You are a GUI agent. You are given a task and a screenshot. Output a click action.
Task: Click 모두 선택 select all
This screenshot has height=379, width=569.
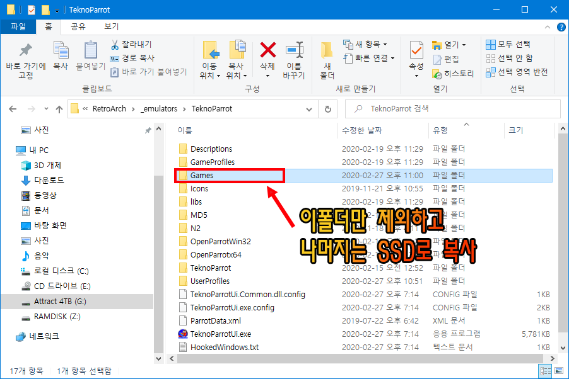508,44
